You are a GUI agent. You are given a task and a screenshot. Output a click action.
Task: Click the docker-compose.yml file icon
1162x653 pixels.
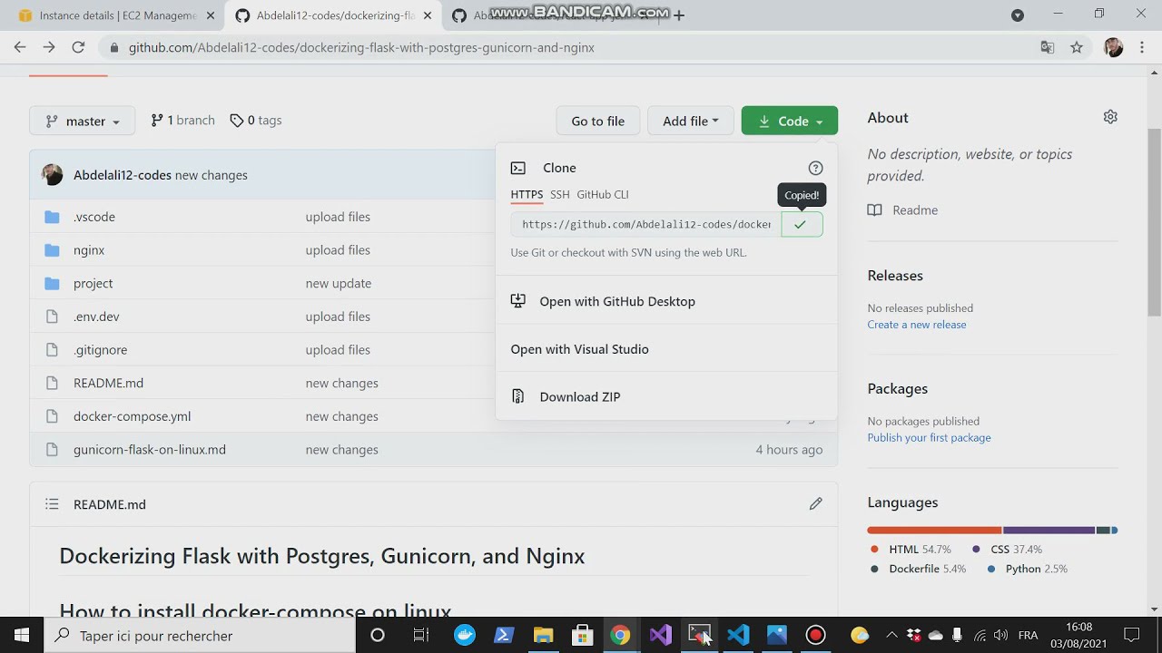click(x=52, y=416)
